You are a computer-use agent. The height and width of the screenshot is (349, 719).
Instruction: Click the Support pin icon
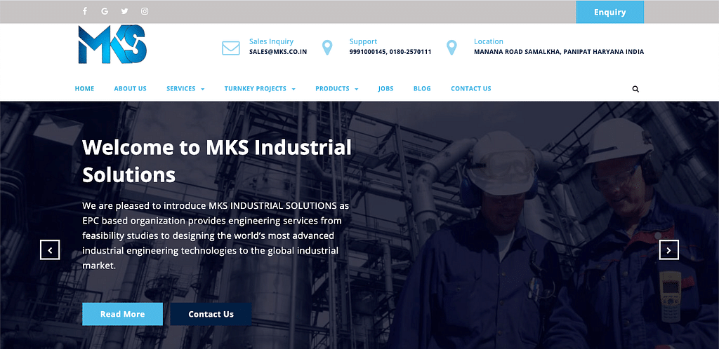pos(326,48)
